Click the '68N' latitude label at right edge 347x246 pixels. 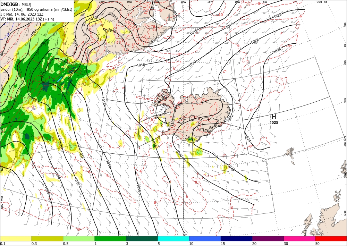click(345, 24)
